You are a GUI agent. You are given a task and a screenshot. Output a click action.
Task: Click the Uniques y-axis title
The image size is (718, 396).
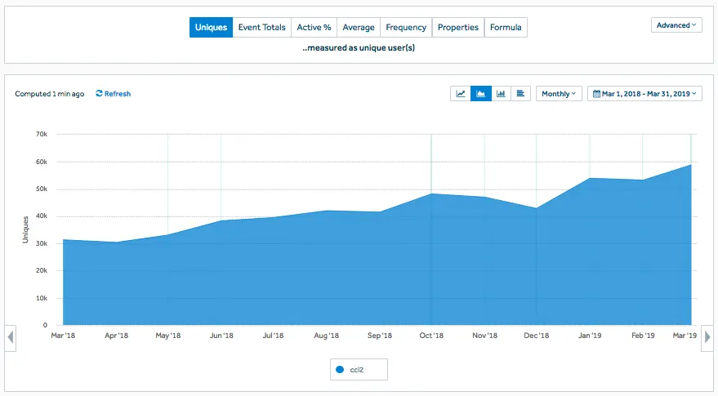[x=25, y=229]
